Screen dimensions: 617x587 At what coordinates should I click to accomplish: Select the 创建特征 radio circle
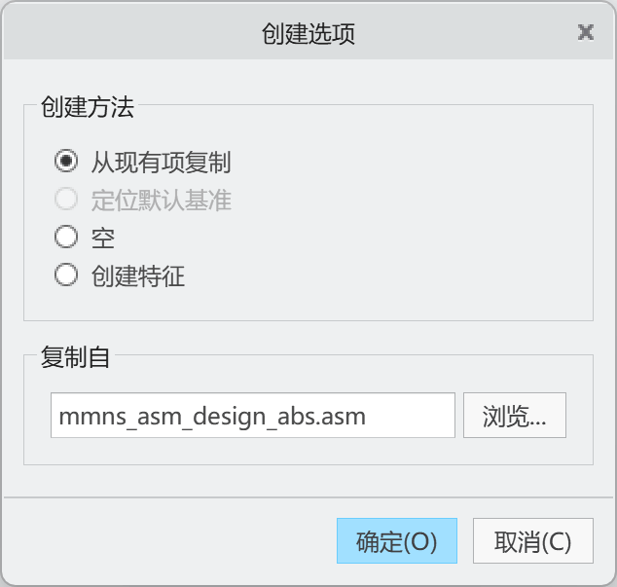(66, 275)
